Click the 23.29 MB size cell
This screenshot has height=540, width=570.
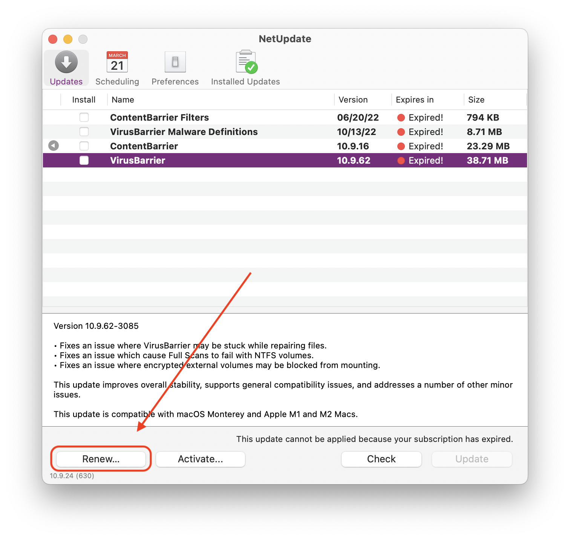click(x=488, y=146)
